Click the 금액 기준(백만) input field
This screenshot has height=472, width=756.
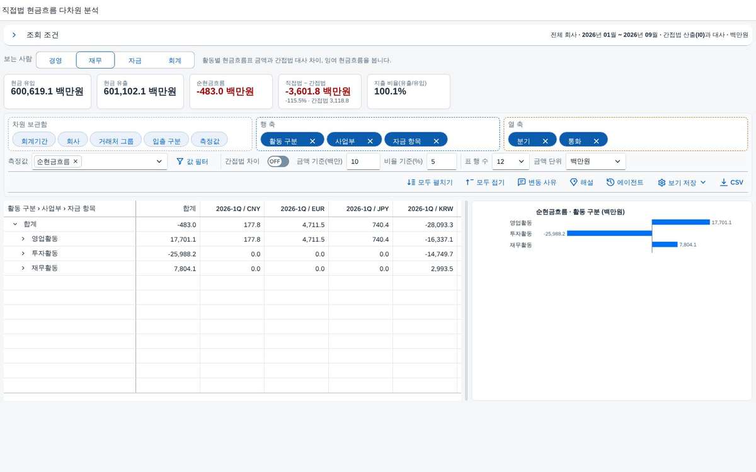click(x=363, y=162)
